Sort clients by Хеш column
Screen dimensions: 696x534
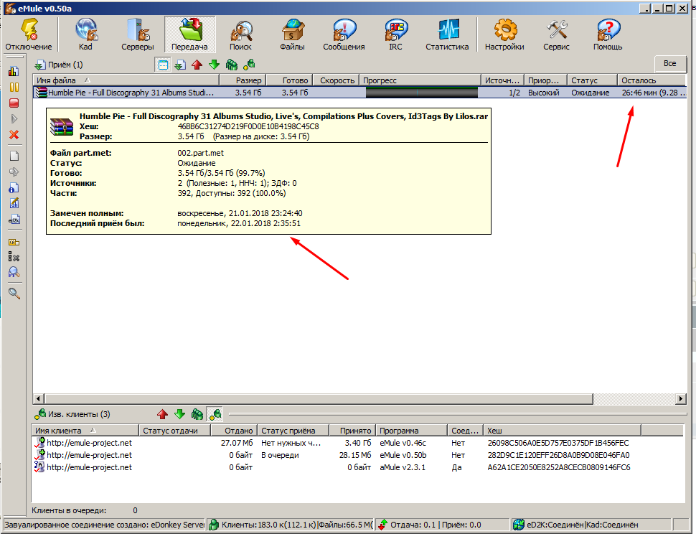pos(562,431)
